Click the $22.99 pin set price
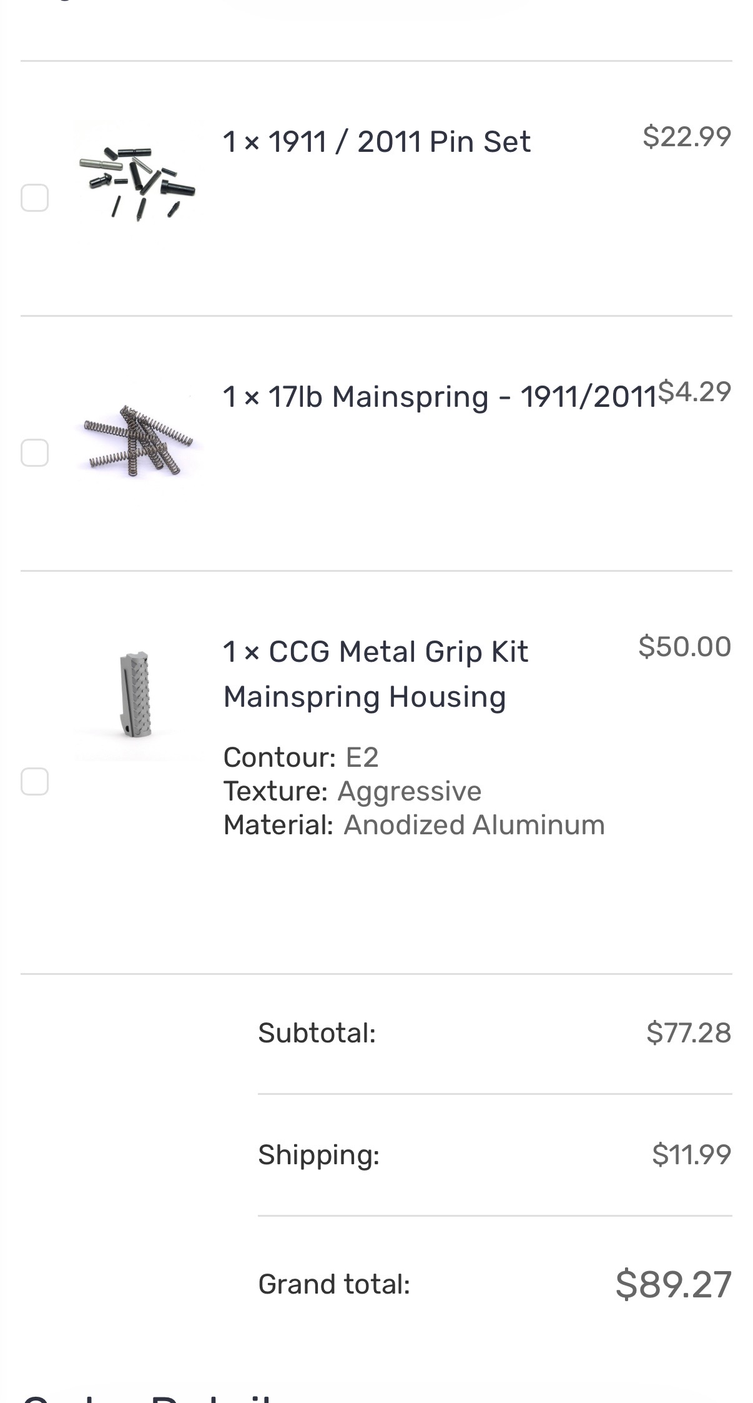The image size is (753, 1403). click(687, 136)
